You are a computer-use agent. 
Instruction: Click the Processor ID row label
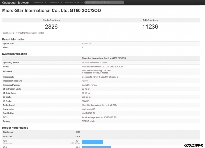tap(9, 77)
